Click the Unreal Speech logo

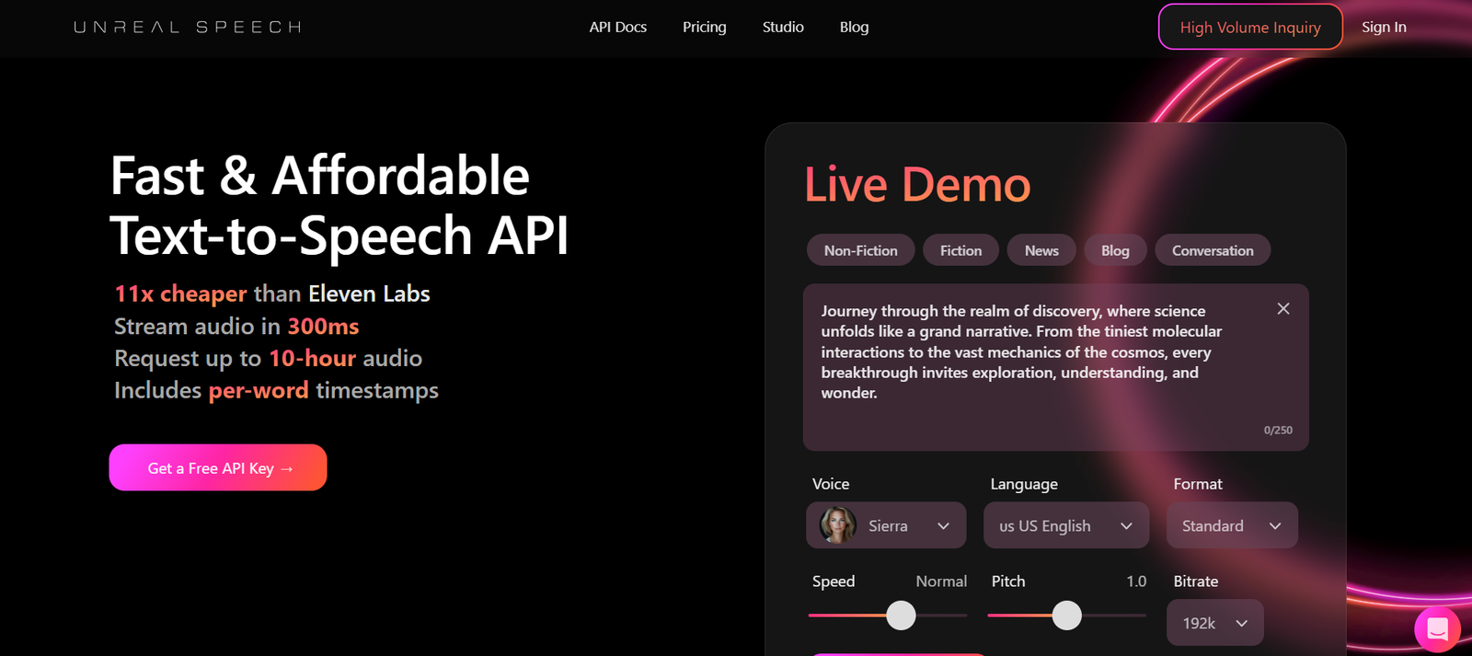[x=188, y=28]
